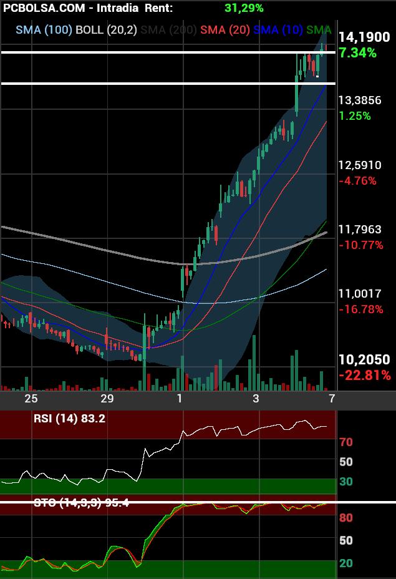Click the stochastic 20 oversold level label
This screenshot has width=396, height=579.
click(345, 563)
